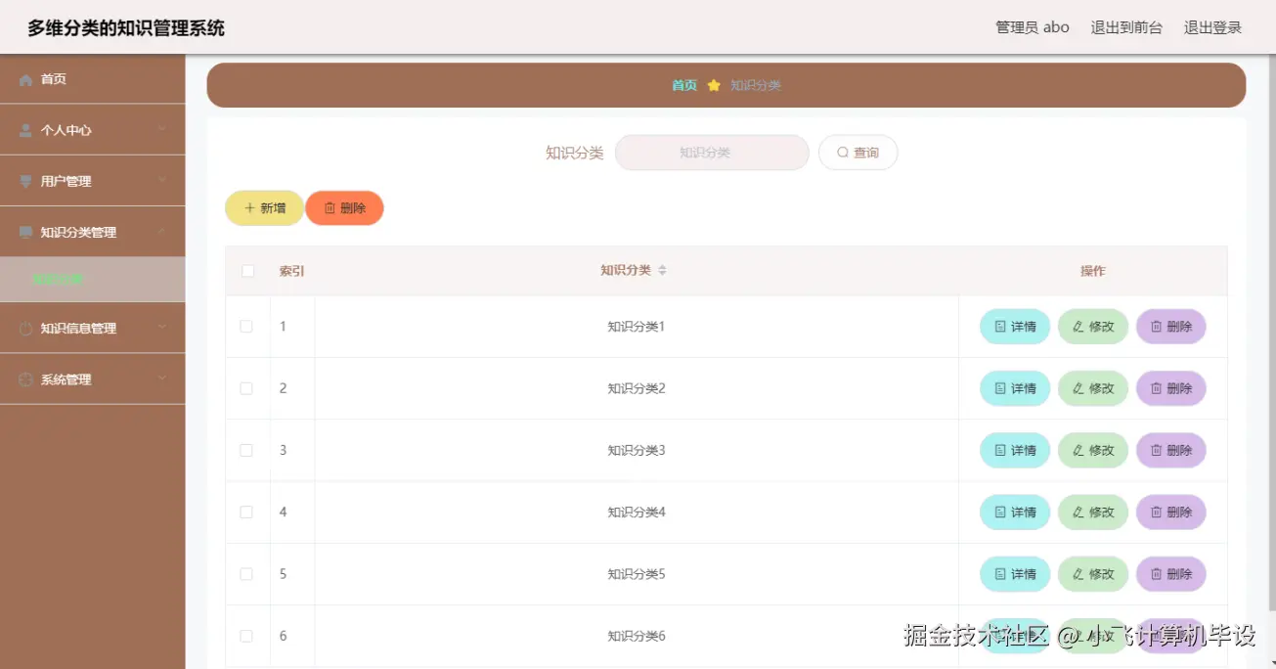Check the checkbox for row 知识分类1
Viewport: 1276px width, 669px height.
pos(247,326)
